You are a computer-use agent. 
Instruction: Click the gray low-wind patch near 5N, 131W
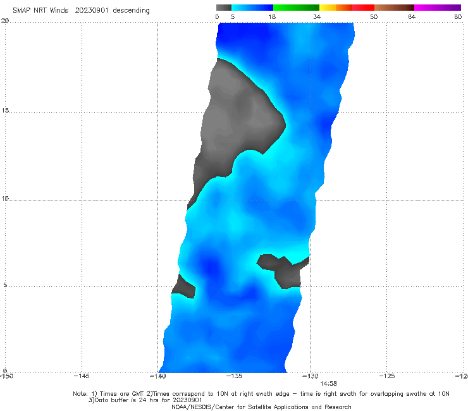[x=286, y=274]
